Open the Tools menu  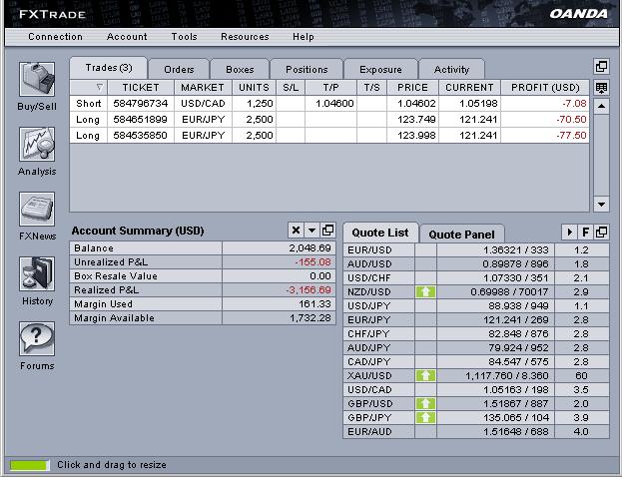coord(184,37)
